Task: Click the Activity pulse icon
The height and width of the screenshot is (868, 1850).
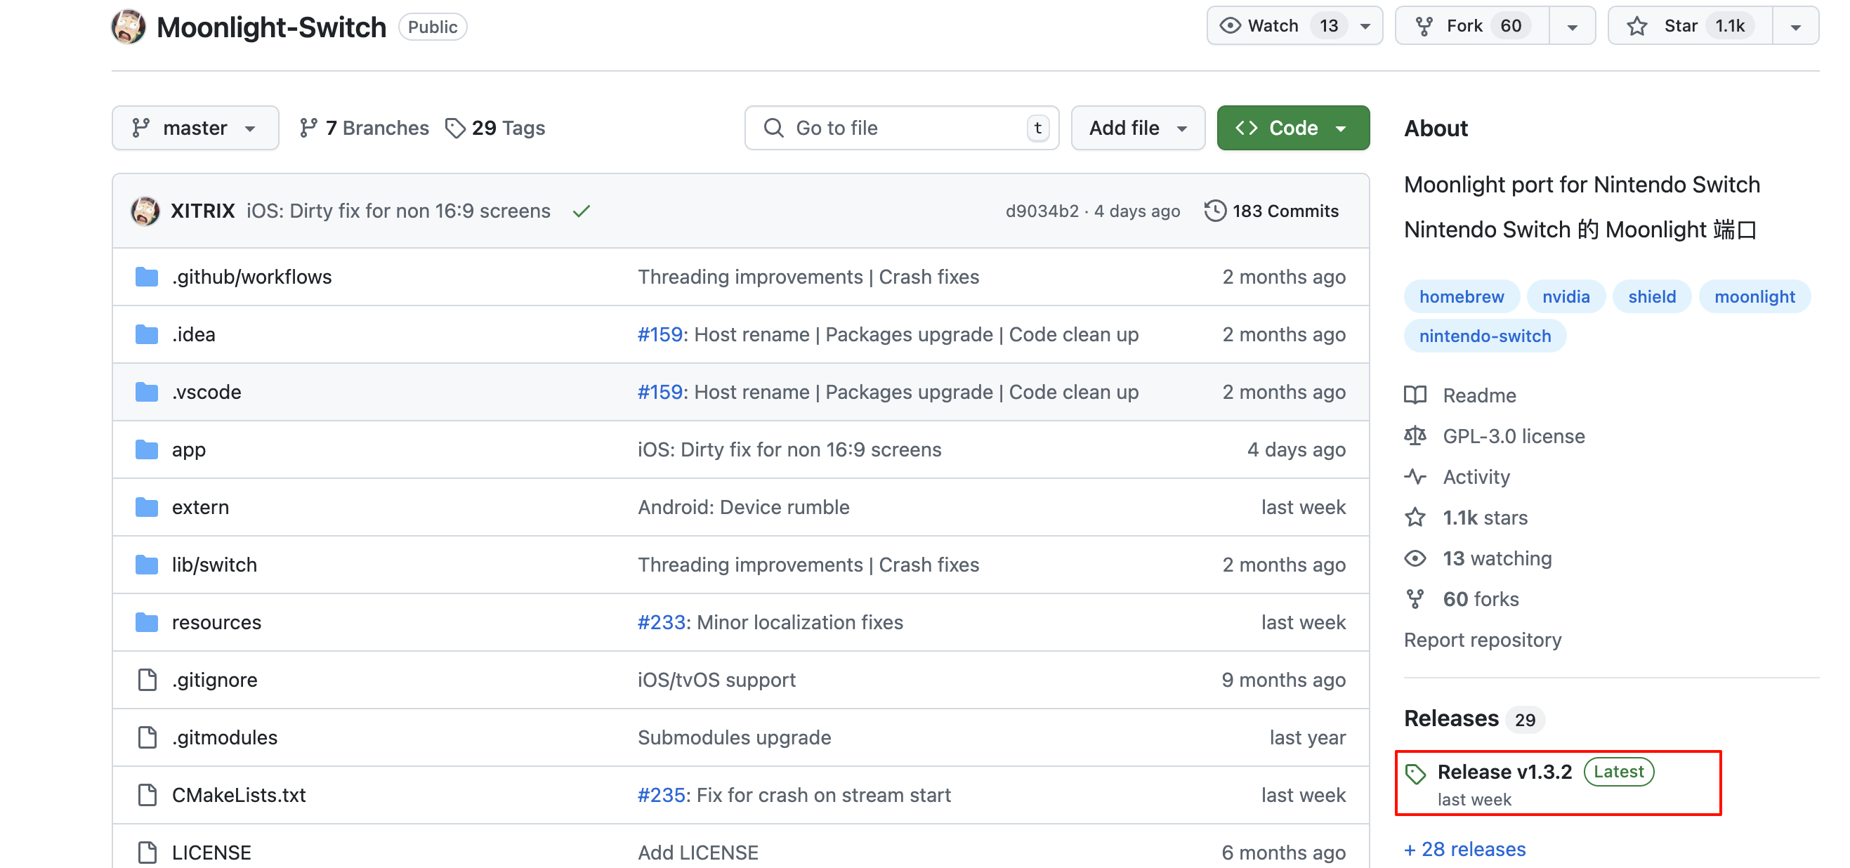Action: point(1415,476)
